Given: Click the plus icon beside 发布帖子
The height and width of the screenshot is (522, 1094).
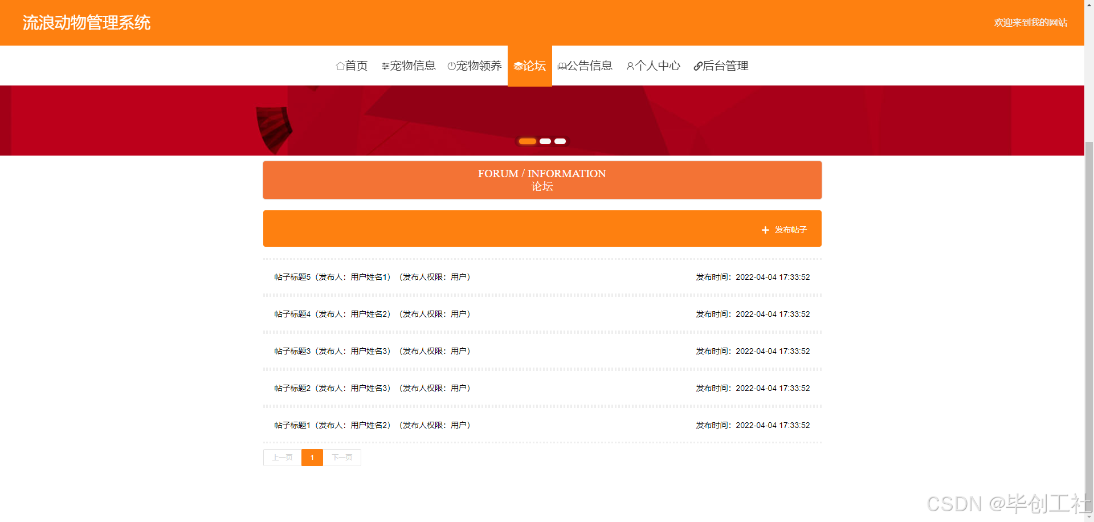Looking at the screenshot, I should pos(765,230).
